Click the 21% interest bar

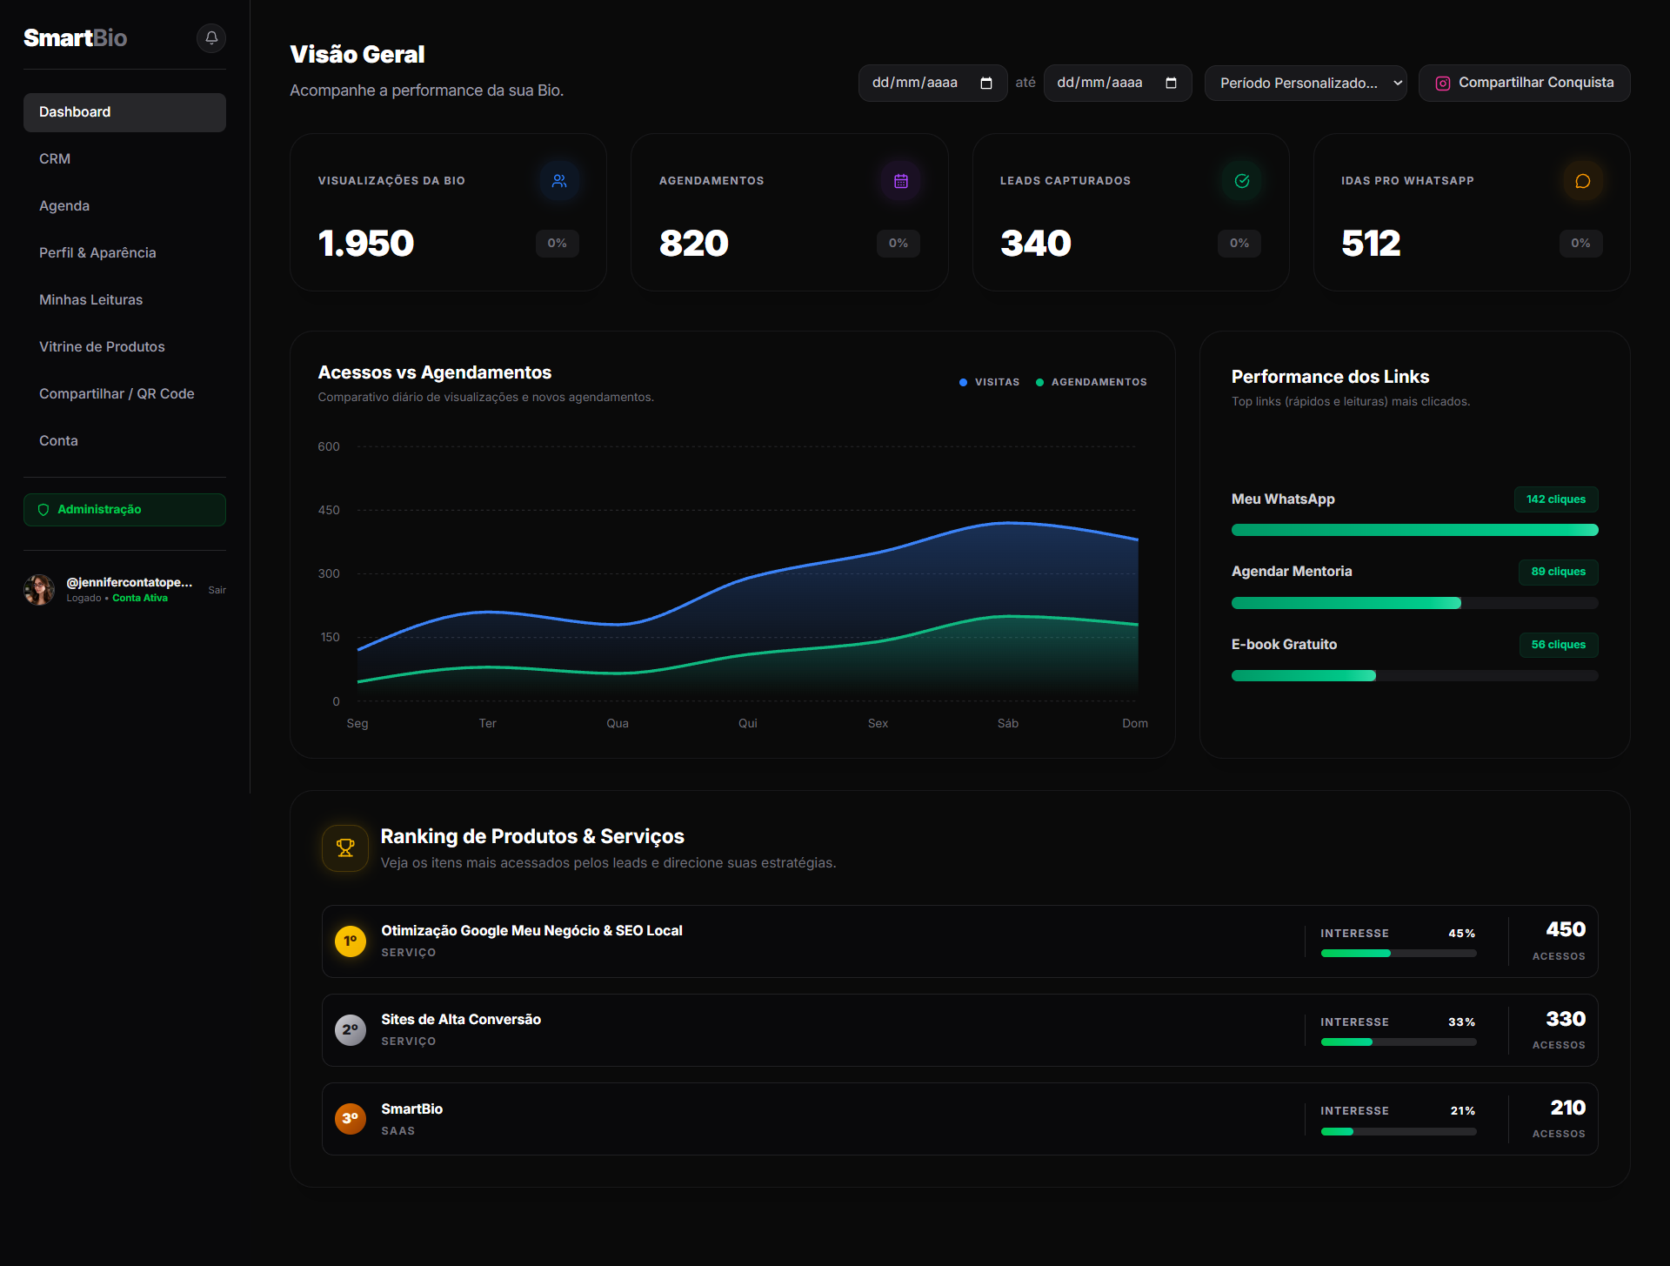tap(1398, 1131)
